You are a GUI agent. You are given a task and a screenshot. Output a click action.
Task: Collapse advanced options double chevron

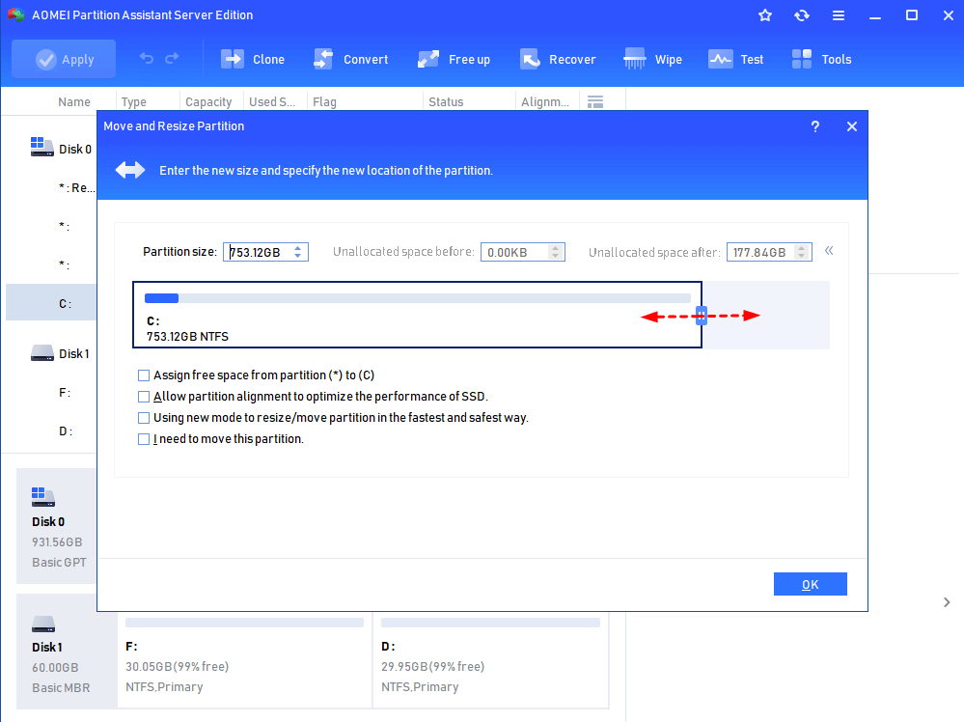click(829, 251)
